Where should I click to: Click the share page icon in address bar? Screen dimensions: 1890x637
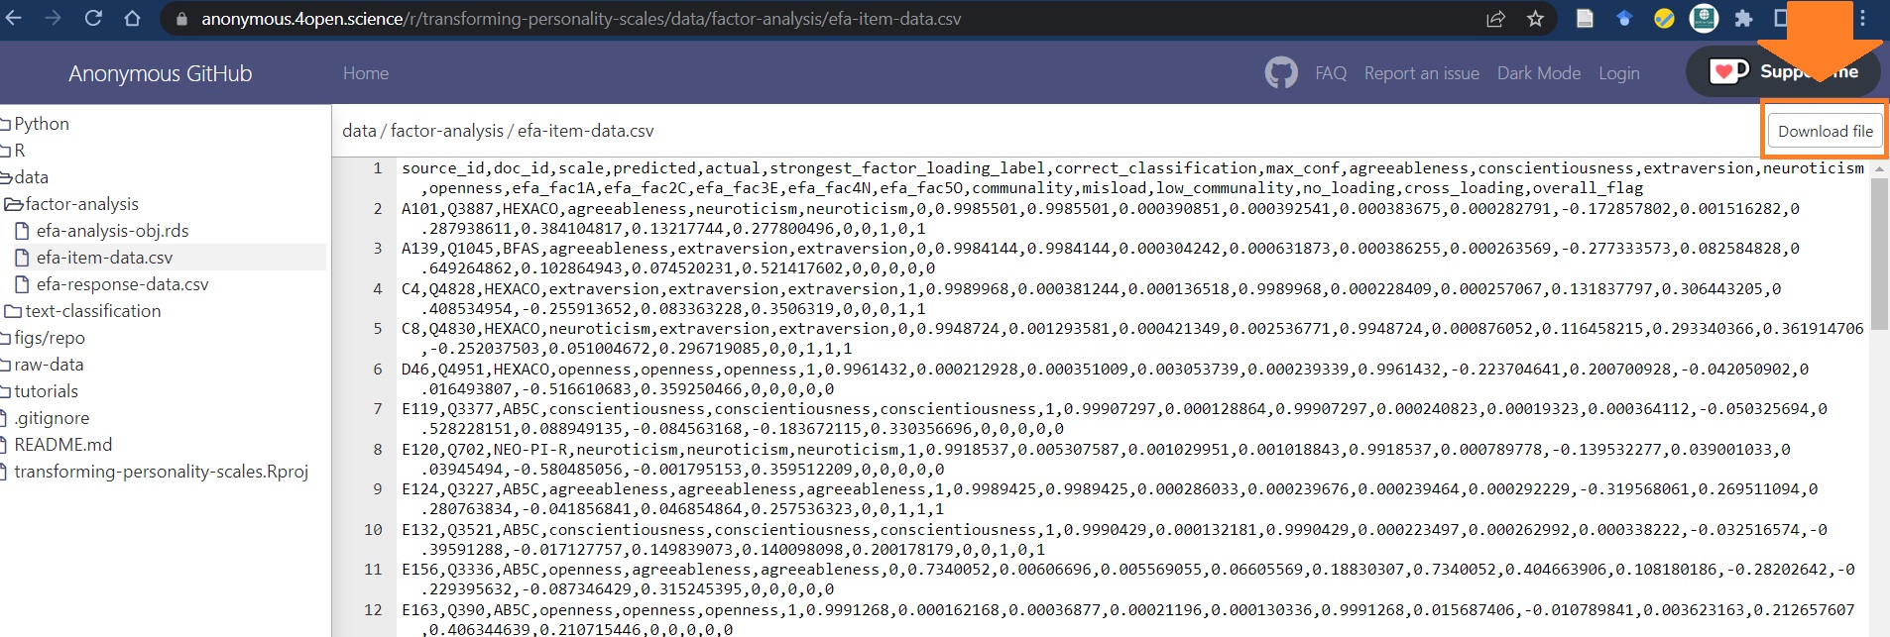pyautogui.click(x=1495, y=19)
